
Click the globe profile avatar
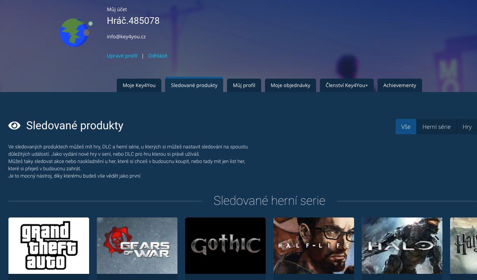tap(76, 33)
